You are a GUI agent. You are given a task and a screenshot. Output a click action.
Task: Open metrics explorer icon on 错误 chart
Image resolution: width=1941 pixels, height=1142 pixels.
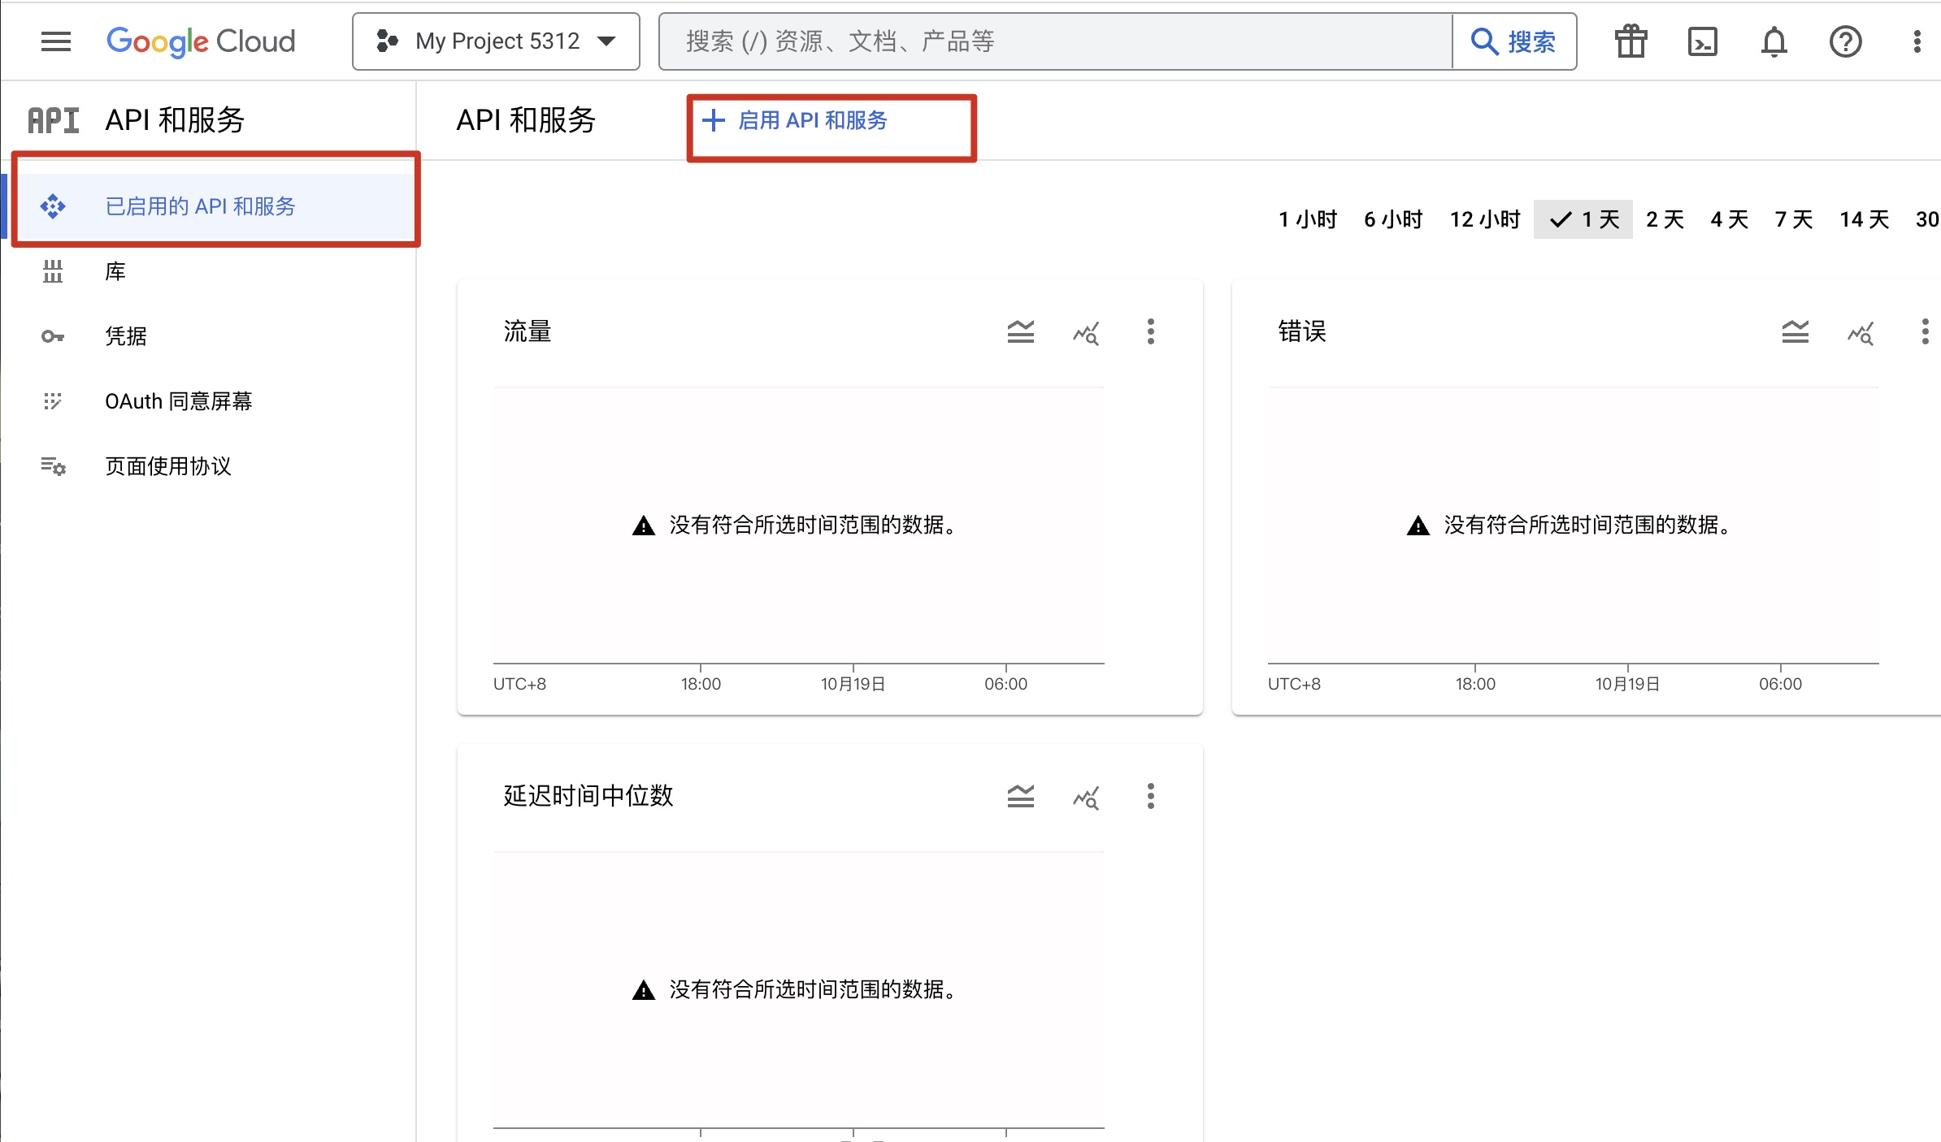(x=1861, y=331)
